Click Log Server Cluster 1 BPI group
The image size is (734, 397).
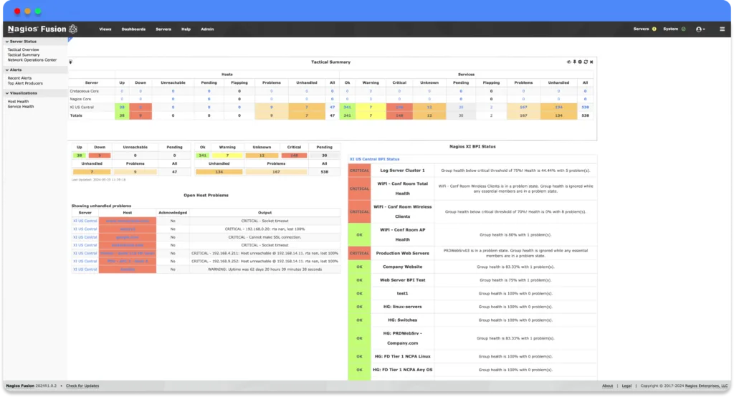pyautogui.click(x=403, y=171)
